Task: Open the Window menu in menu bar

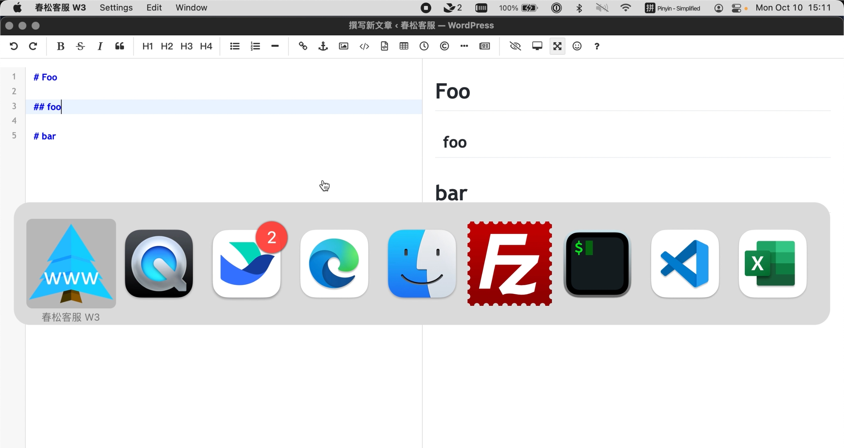Action: 191,8
